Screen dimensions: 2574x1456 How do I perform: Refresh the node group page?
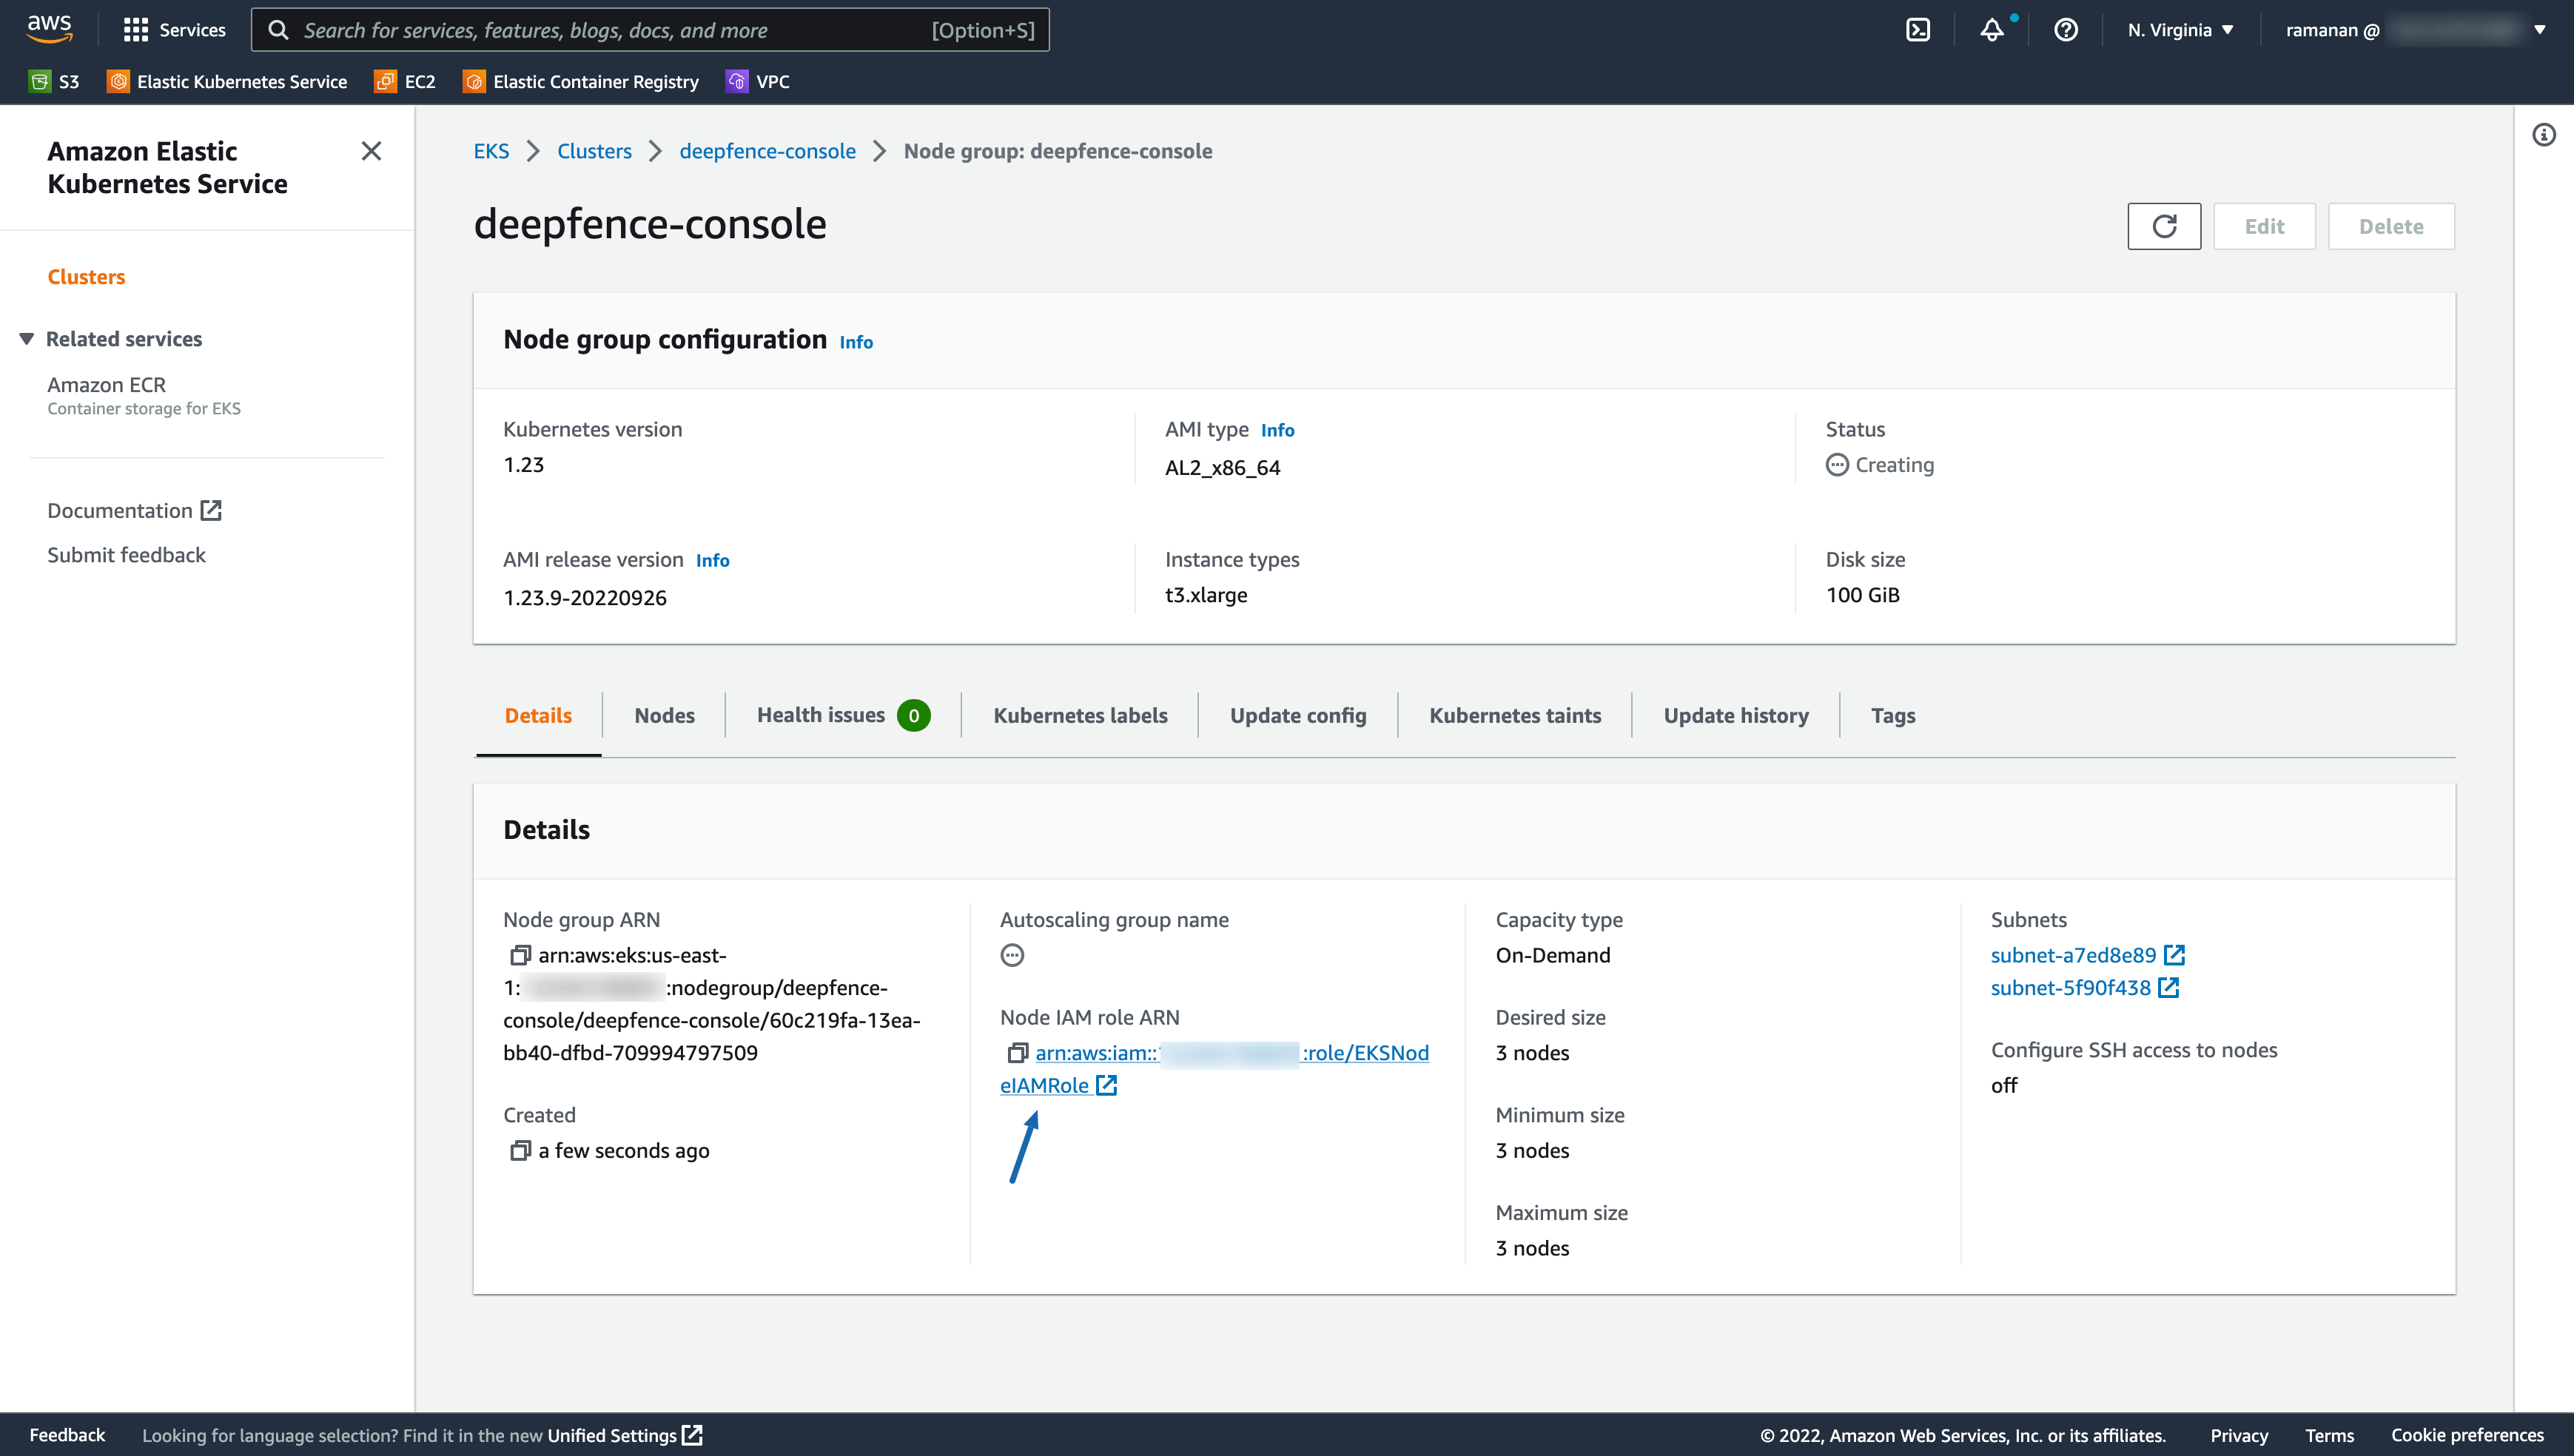(2164, 226)
